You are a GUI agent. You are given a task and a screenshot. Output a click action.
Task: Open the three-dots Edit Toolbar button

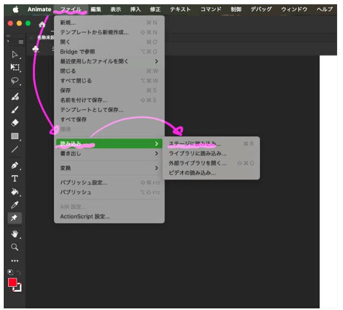15,260
